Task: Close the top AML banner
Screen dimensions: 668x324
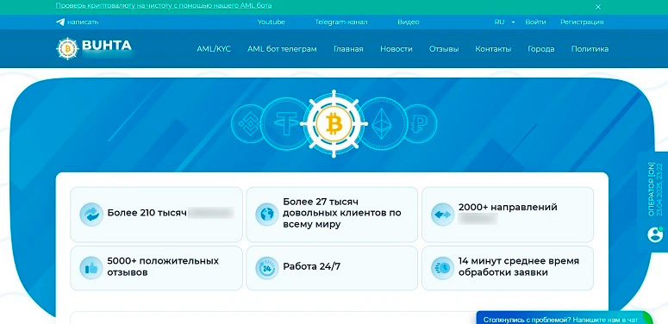Action: point(598,7)
